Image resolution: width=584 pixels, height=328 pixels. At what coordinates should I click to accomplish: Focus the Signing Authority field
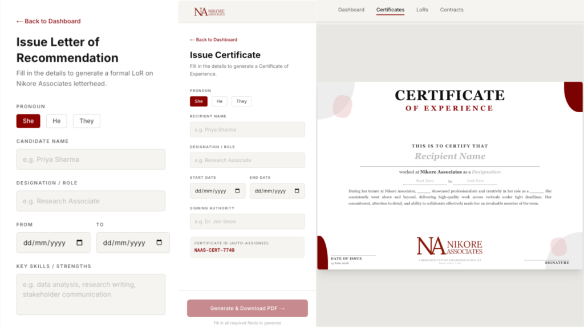point(248,222)
